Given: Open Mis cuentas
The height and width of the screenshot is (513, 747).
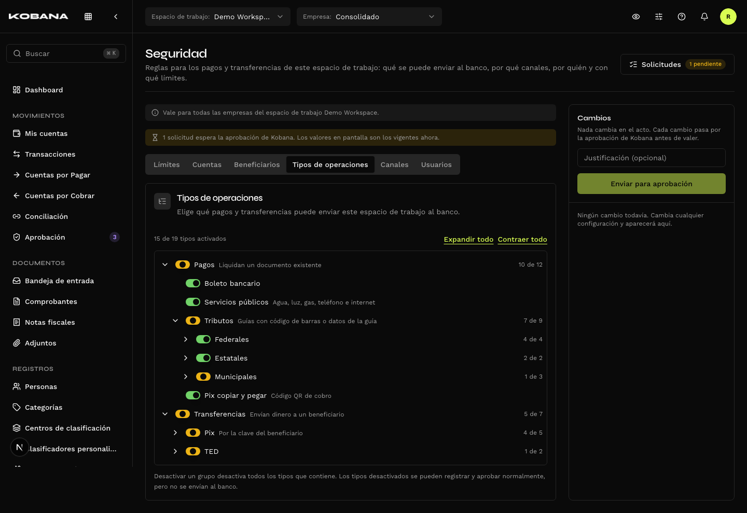Looking at the screenshot, I should tap(66, 133).
